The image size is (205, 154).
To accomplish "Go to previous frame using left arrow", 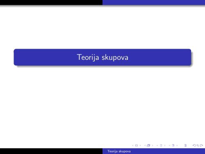I will click(x=145, y=145).
